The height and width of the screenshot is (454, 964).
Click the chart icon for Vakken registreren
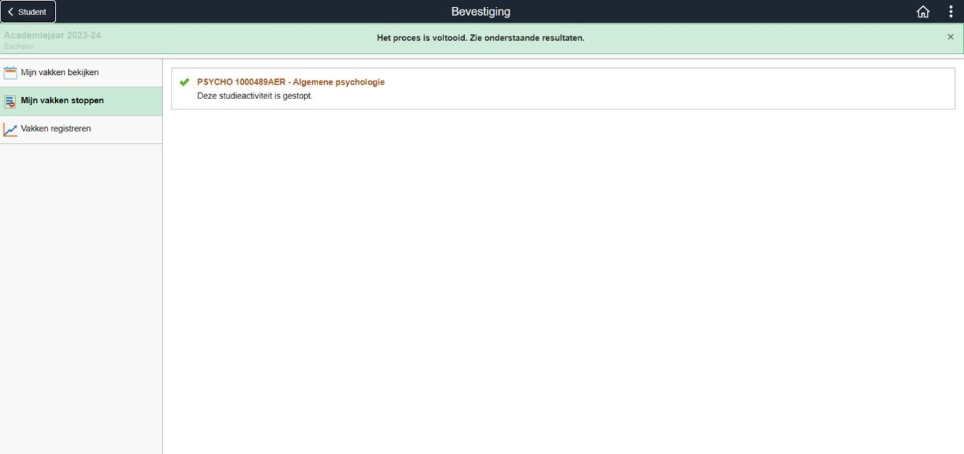tap(10, 129)
